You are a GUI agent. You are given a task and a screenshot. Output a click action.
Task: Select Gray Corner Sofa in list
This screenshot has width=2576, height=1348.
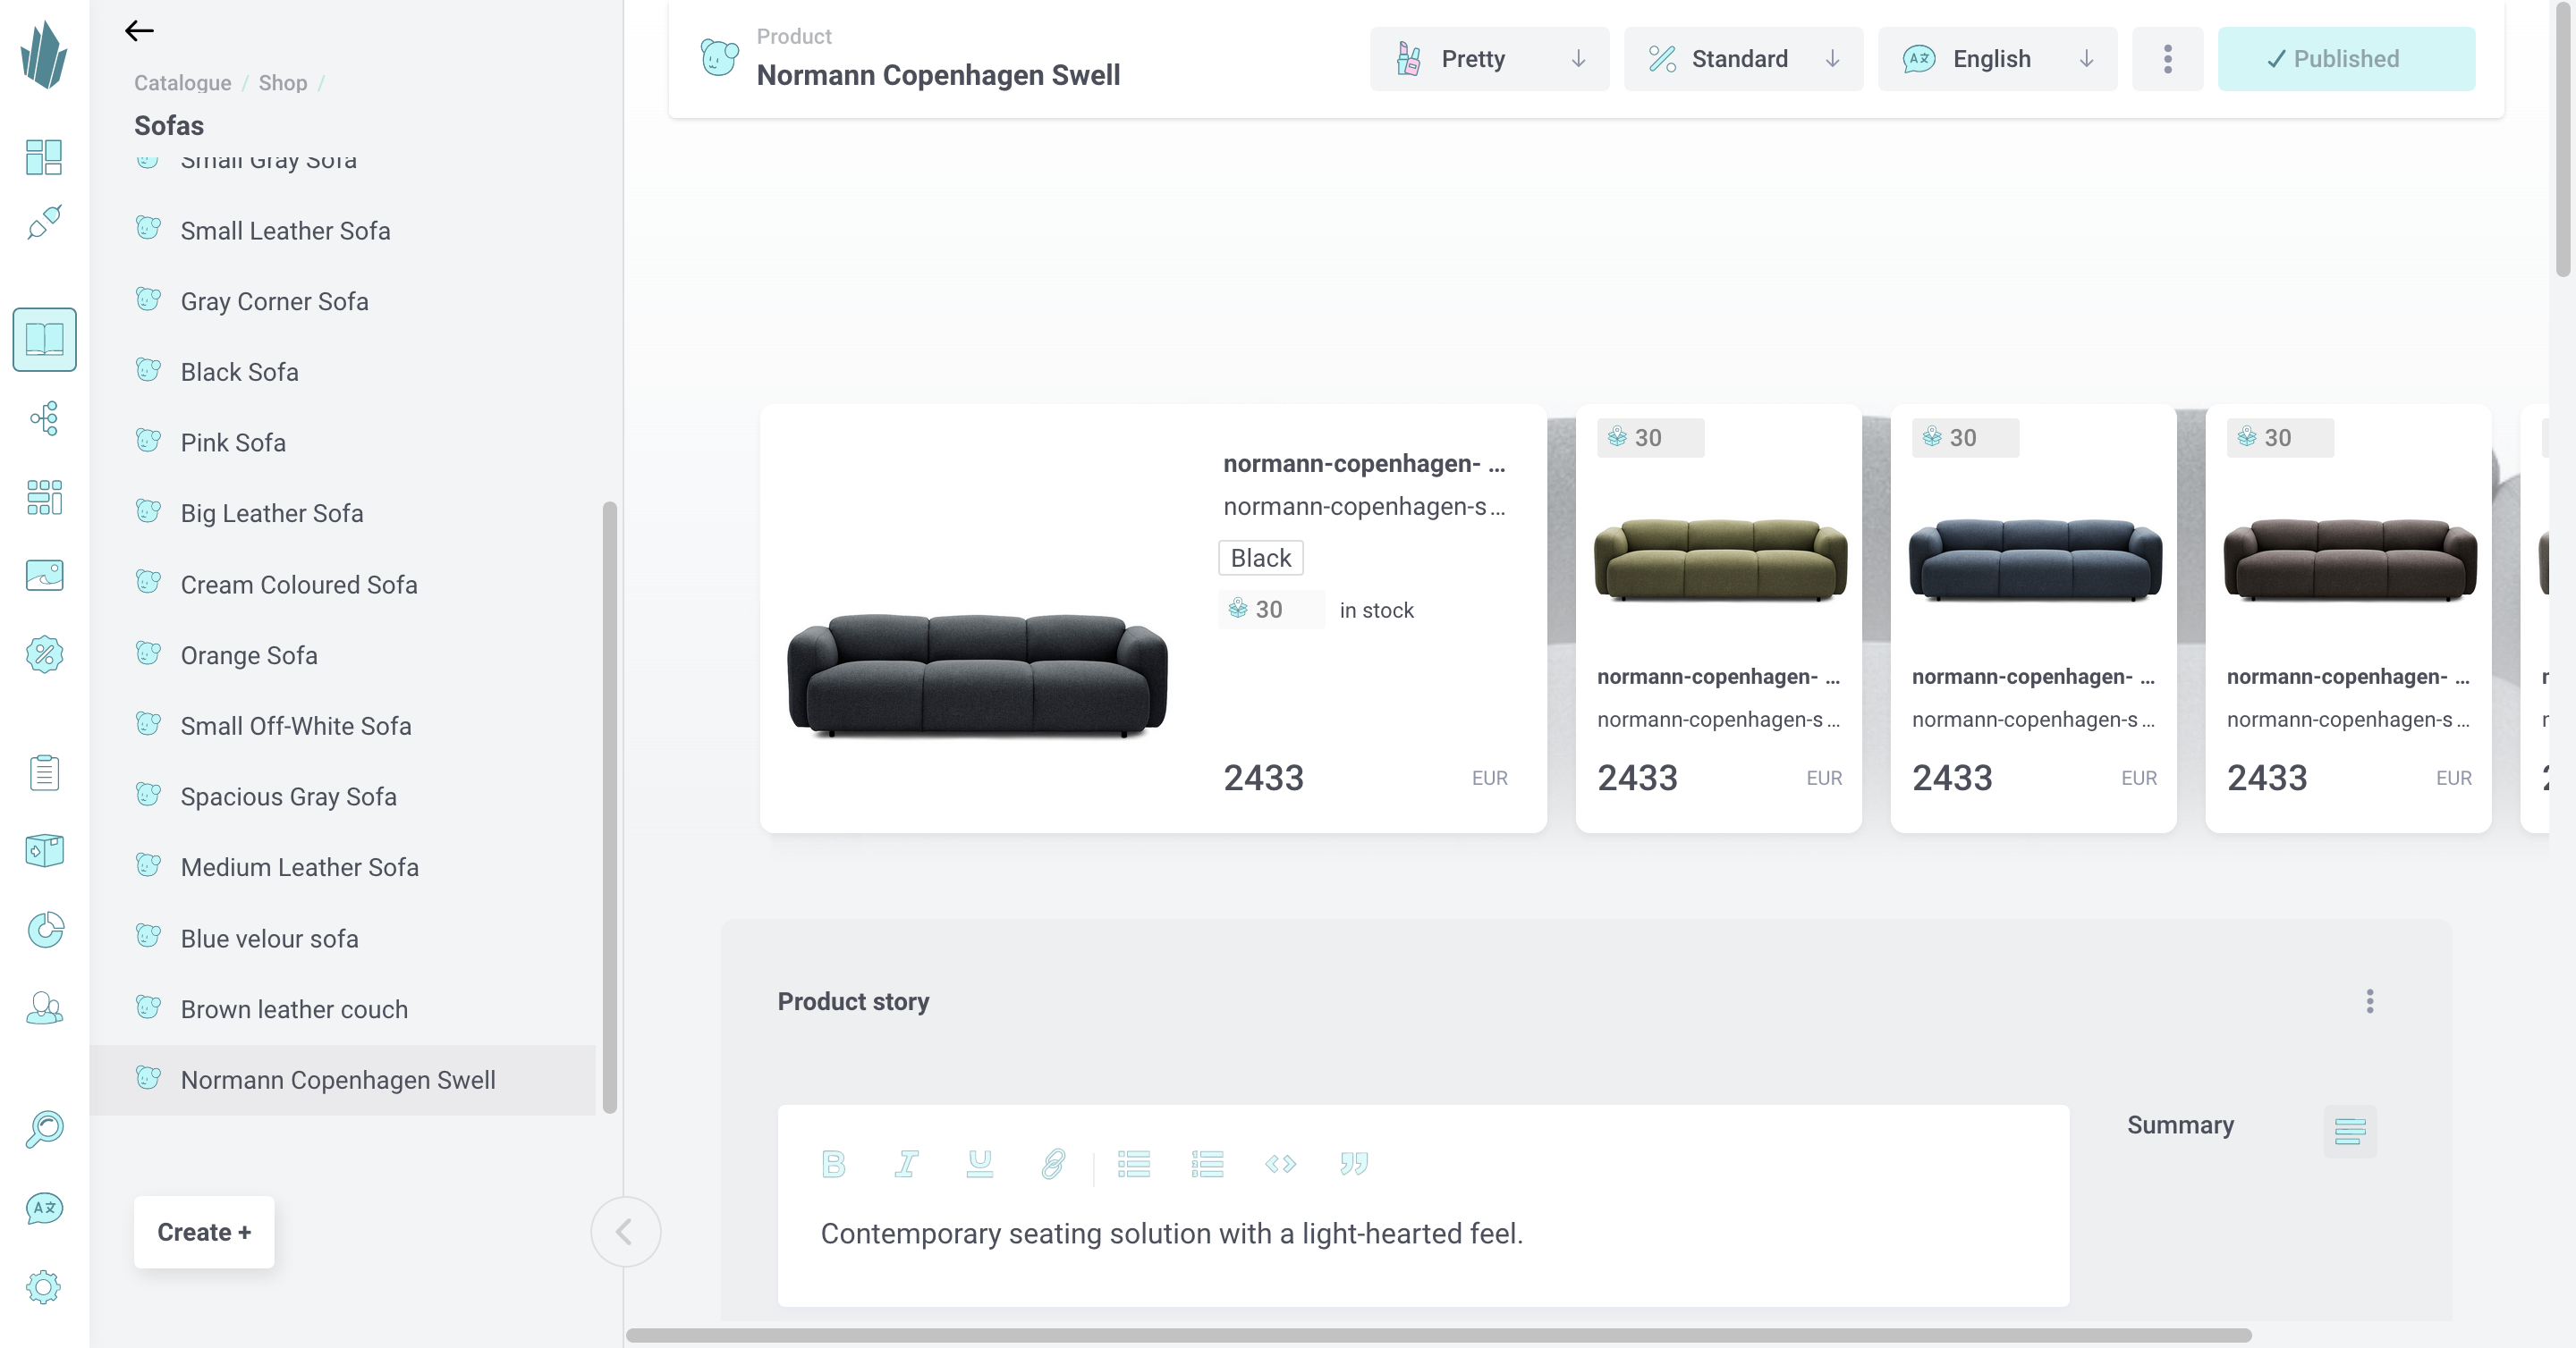click(x=343, y=302)
